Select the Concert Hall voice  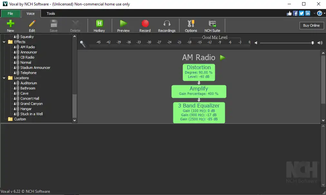pos(30,99)
